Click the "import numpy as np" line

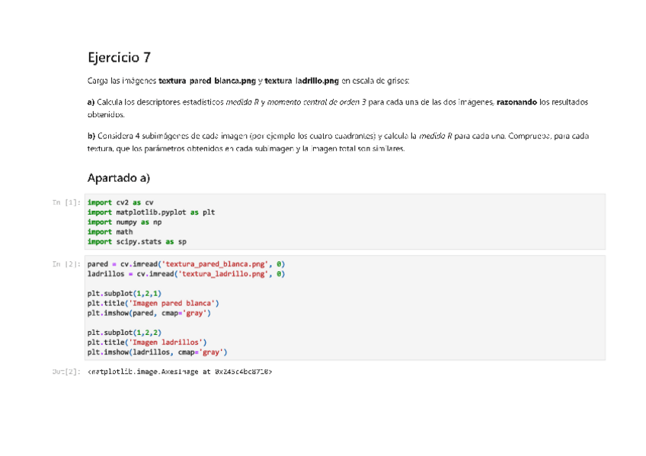[124, 222]
